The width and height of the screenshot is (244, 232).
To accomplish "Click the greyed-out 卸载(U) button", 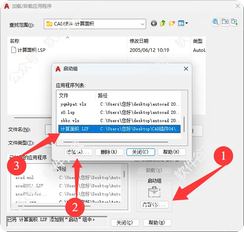I will [x=154, y=170].
